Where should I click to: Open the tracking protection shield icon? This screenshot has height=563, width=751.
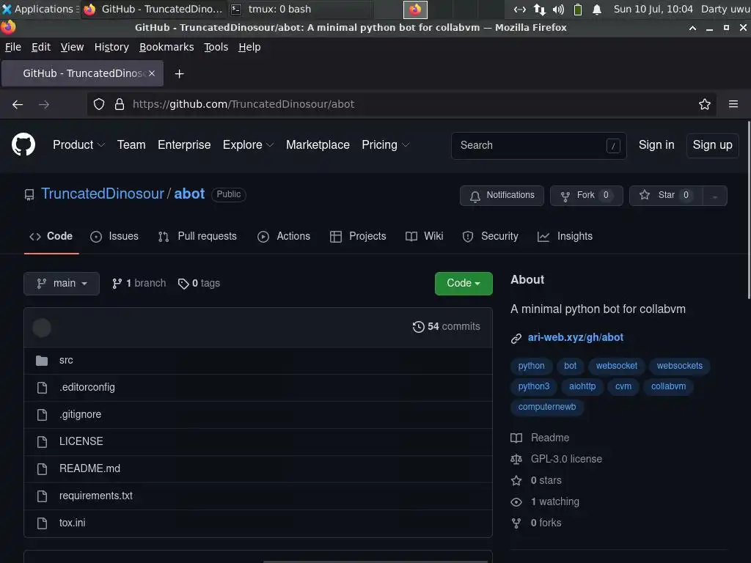pyautogui.click(x=99, y=104)
